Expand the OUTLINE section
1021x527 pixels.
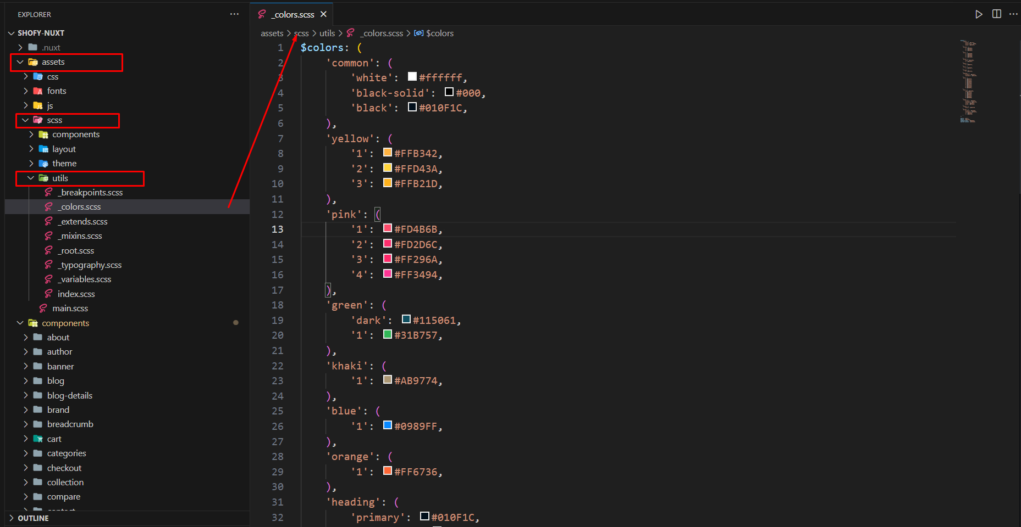click(x=11, y=518)
